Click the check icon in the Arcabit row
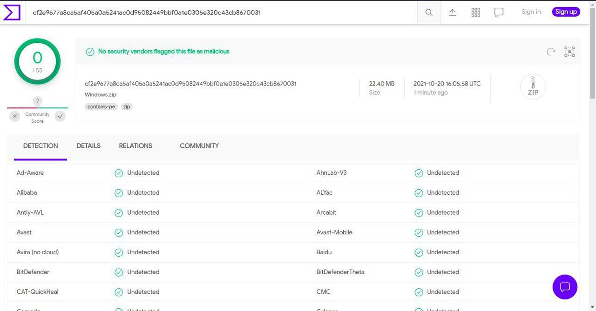 (419, 213)
